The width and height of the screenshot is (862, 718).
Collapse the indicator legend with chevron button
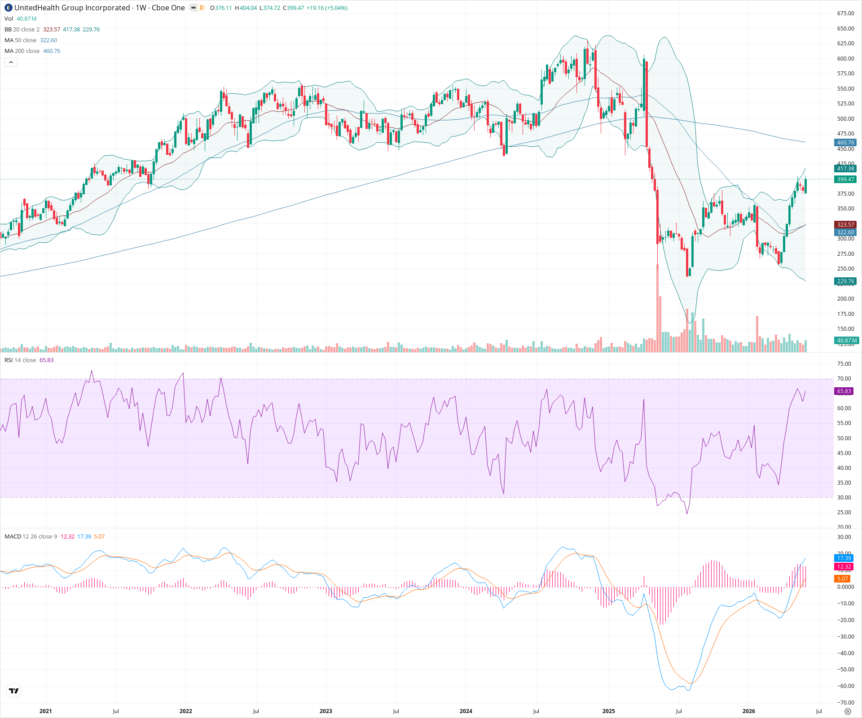[11, 62]
